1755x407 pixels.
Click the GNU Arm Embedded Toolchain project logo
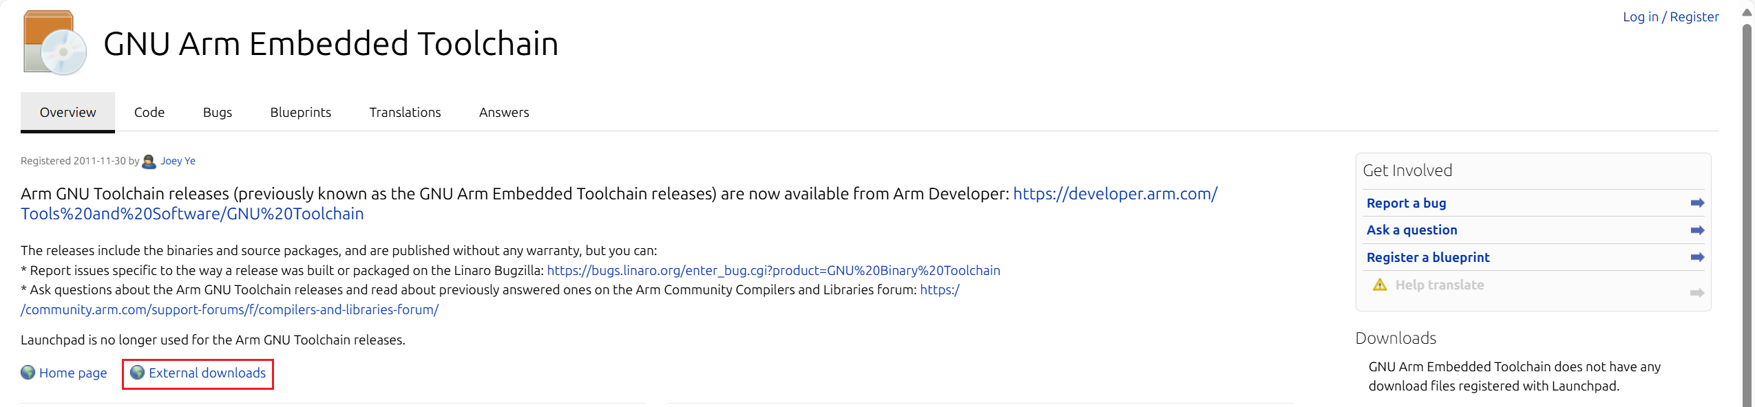55,43
